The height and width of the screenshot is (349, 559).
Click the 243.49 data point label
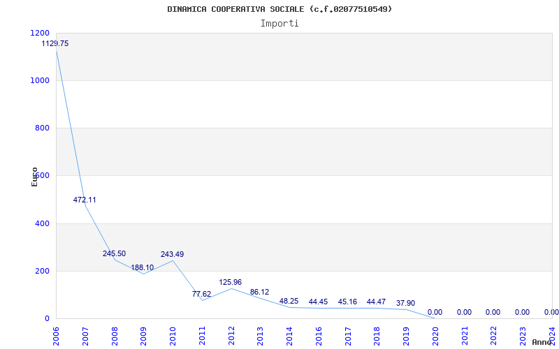tap(172, 254)
